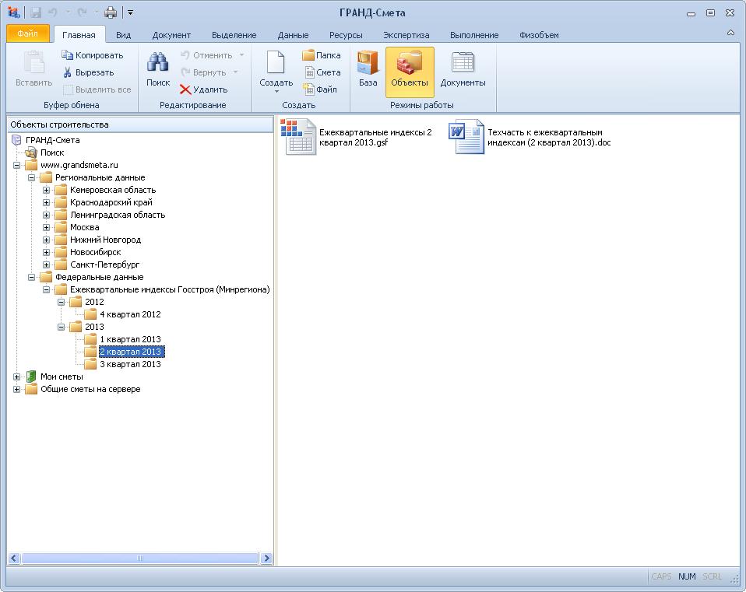Collapse Ежеквартальные индексы Госстроя folder
The image size is (746, 592).
tap(46, 289)
